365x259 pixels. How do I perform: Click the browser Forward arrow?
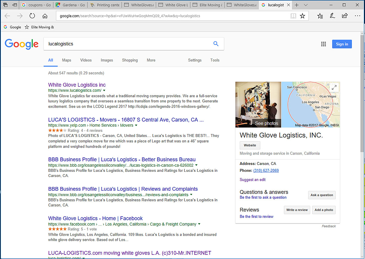(x=20, y=16)
